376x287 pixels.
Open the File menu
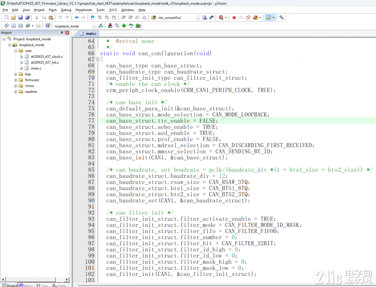(5, 10)
